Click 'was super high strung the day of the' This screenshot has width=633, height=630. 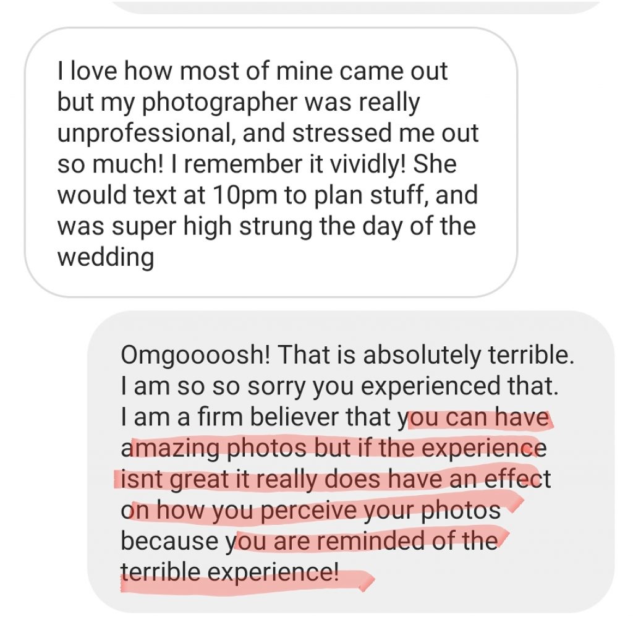(266, 226)
